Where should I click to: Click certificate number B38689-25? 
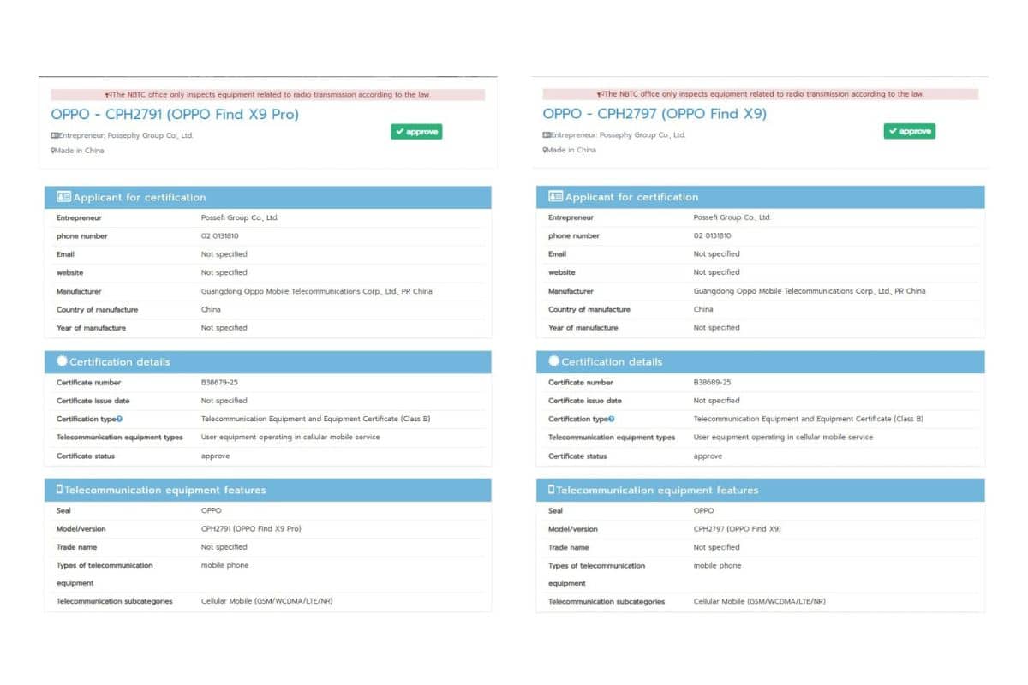[712, 383]
